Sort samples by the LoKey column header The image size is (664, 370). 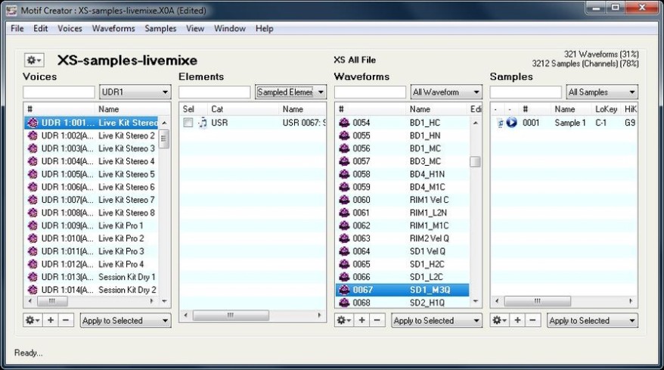point(606,109)
